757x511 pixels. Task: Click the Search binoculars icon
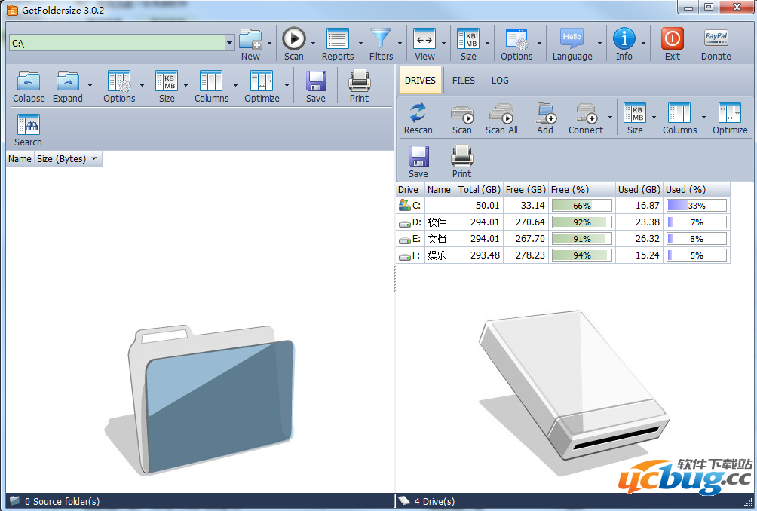28,126
